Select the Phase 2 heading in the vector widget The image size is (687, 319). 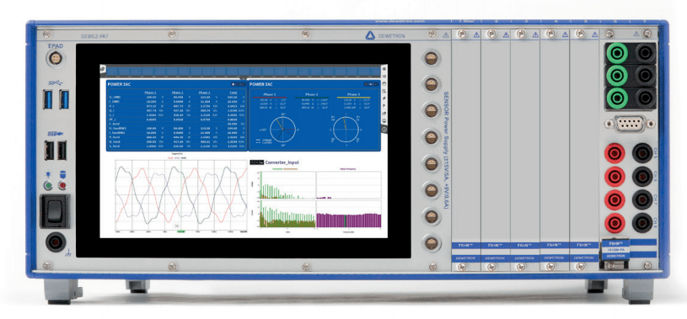pyautogui.click(x=312, y=94)
